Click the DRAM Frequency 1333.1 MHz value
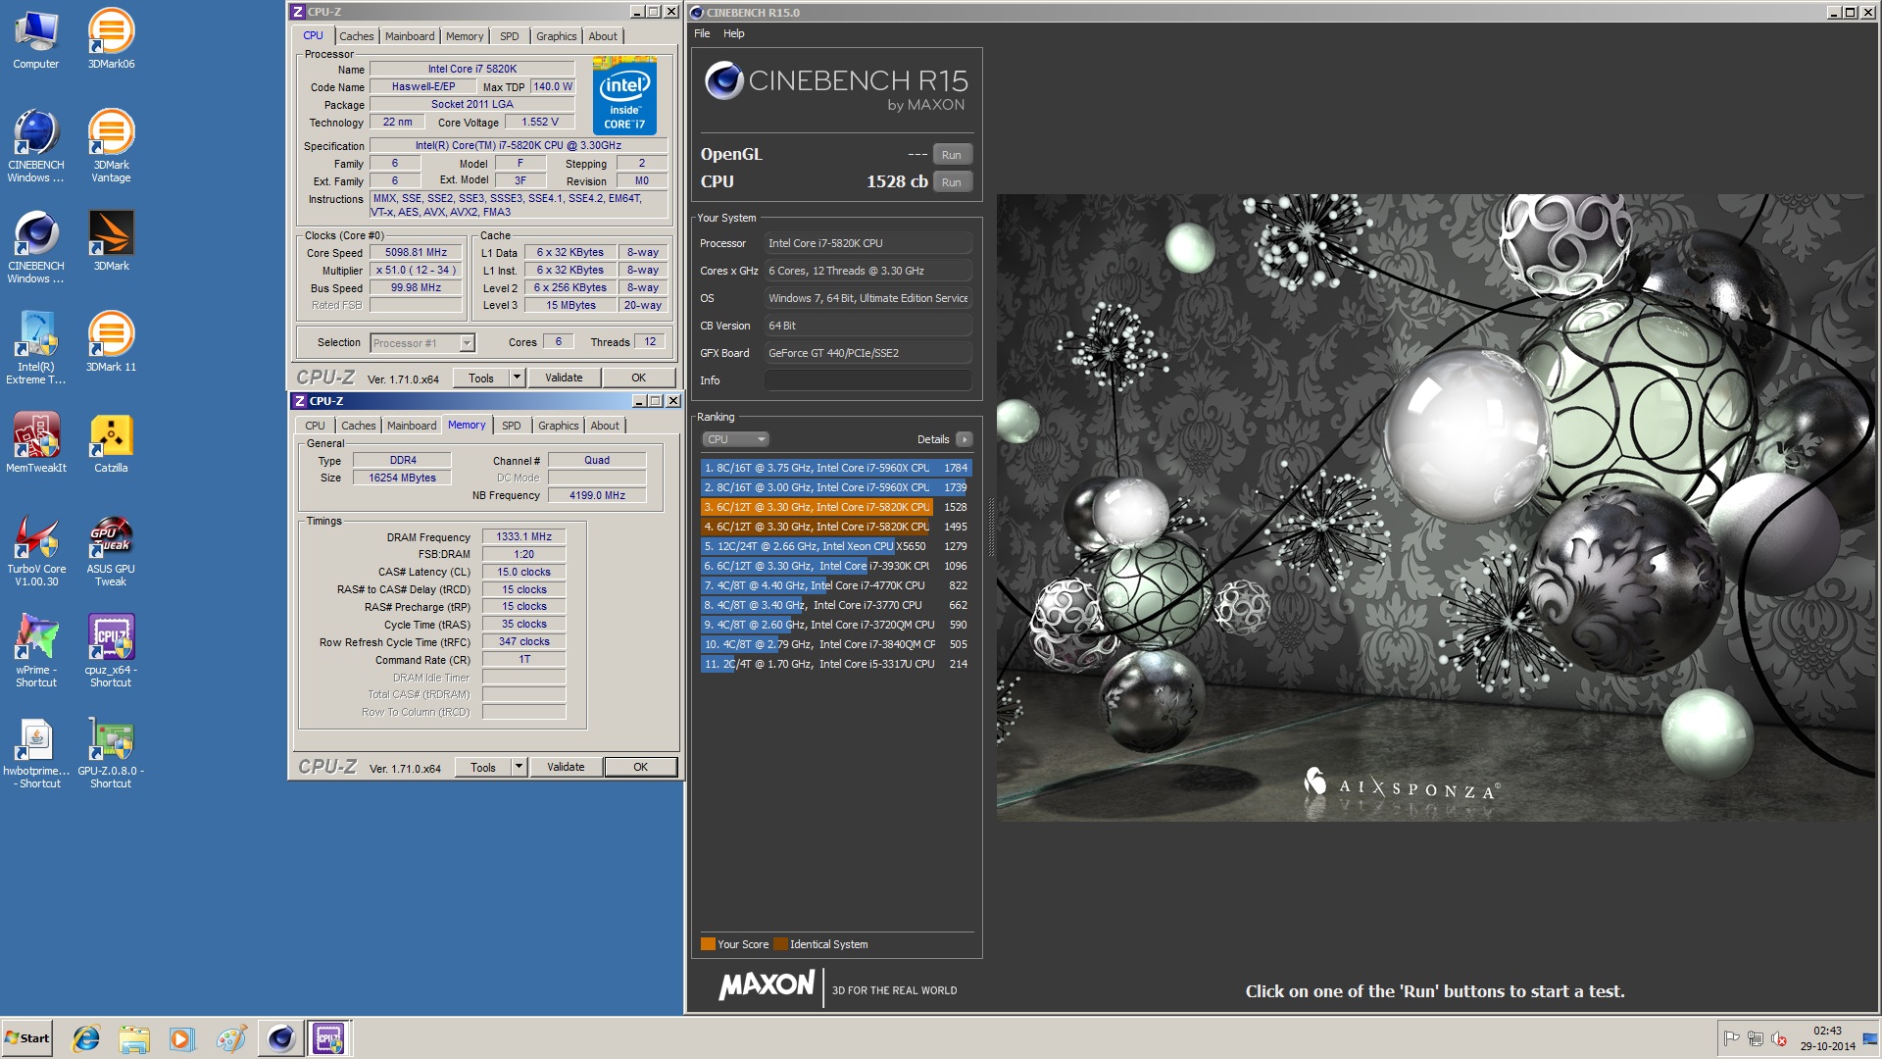This screenshot has height=1059, width=1882. [x=524, y=537]
